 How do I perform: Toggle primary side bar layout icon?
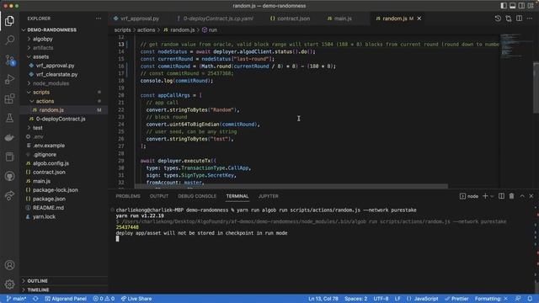(x=504, y=6)
